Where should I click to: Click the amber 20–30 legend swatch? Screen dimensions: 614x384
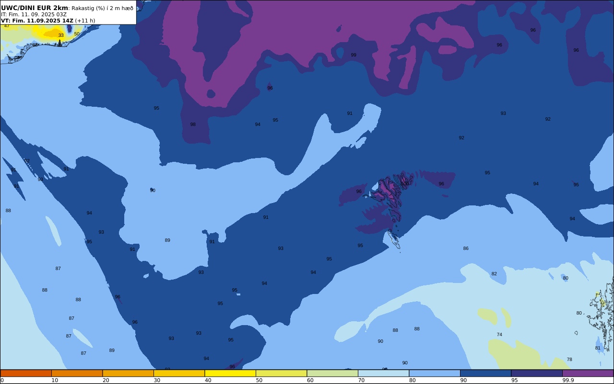pos(128,373)
